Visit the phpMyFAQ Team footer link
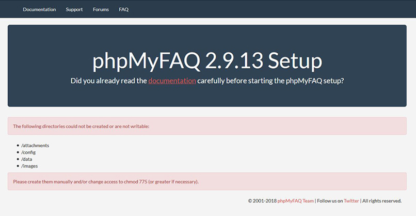This screenshot has height=216, width=416. [296, 201]
